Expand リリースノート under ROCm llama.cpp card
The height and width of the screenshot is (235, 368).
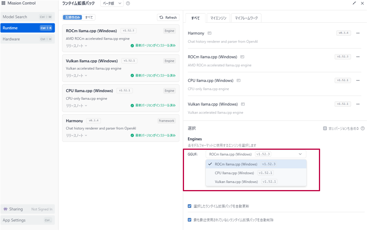point(76,46)
